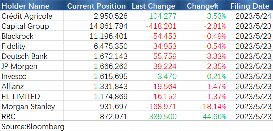Image resolution: width=273 pixels, height=131 pixels.
Task: Click RBC's last change 389,500
Action: click(x=153, y=116)
